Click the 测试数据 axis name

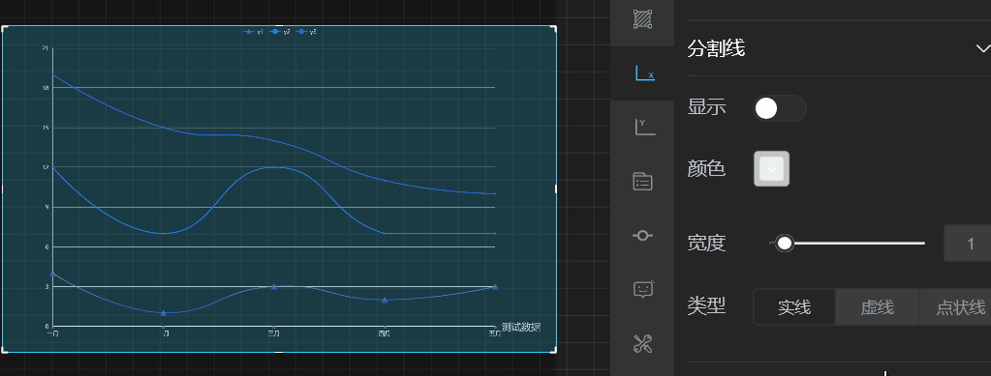[521, 327]
